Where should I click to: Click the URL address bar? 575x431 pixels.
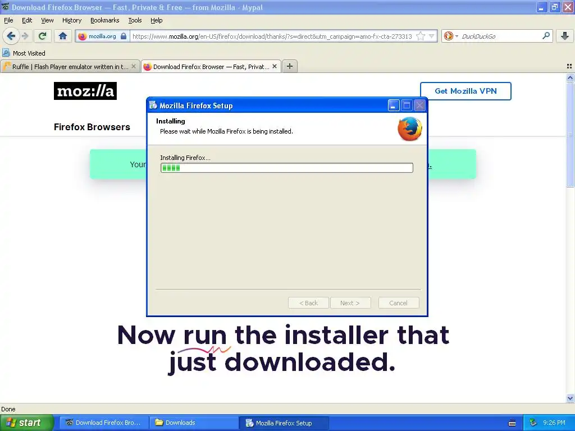[x=272, y=36]
